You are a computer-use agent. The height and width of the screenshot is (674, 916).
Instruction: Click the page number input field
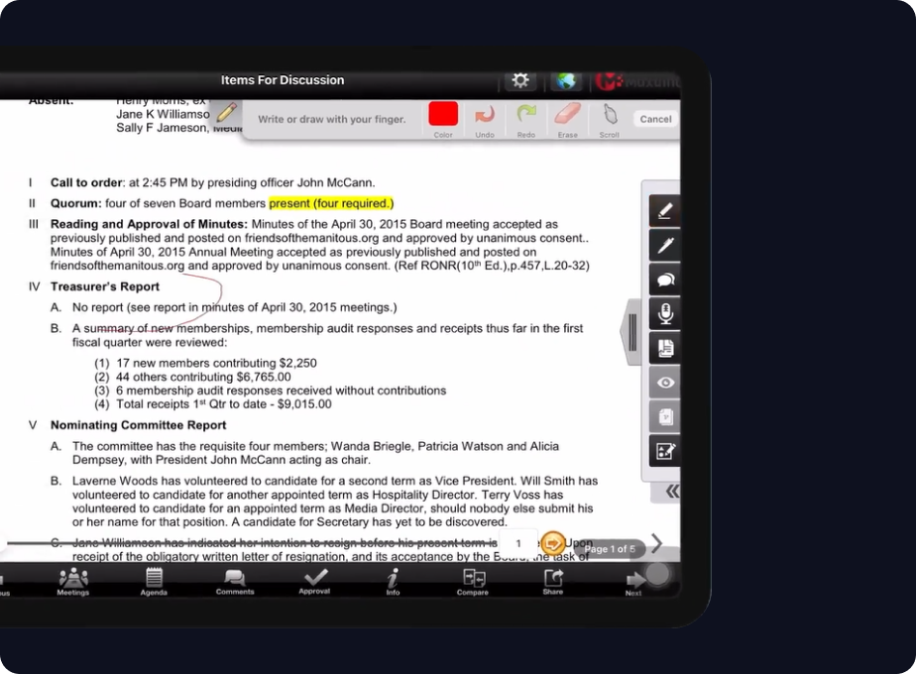517,544
